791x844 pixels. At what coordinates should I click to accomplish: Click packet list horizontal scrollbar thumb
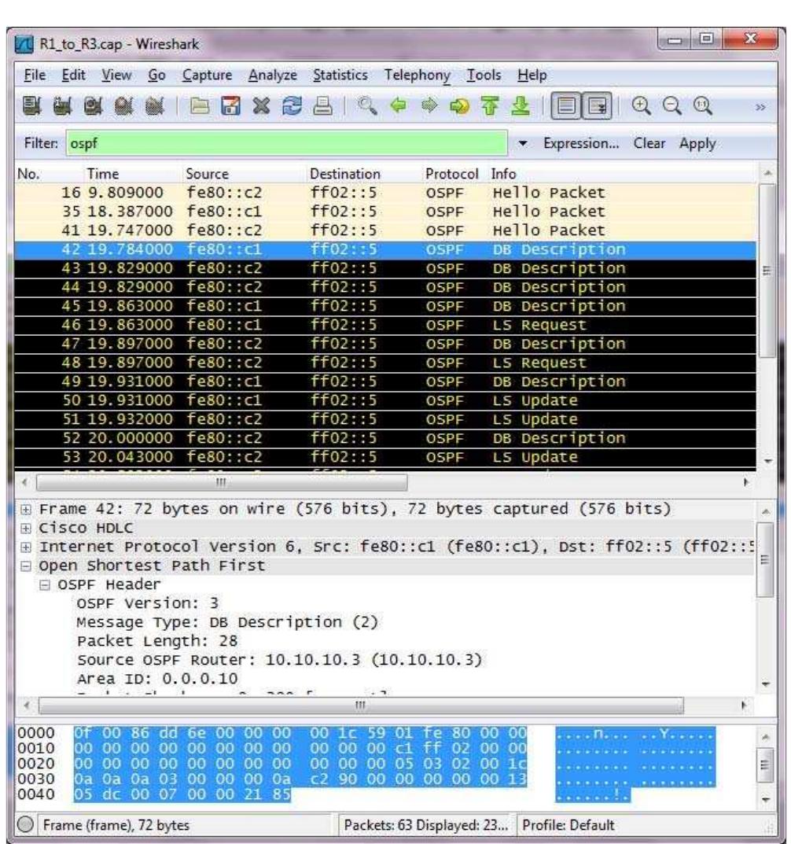(x=221, y=482)
